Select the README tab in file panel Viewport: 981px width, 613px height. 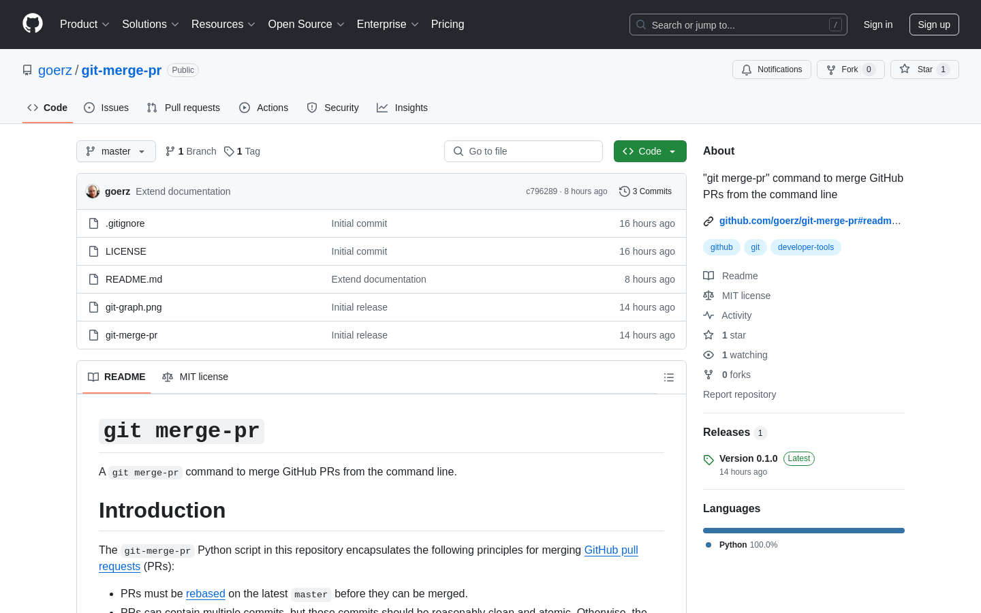[x=116, y=377]
